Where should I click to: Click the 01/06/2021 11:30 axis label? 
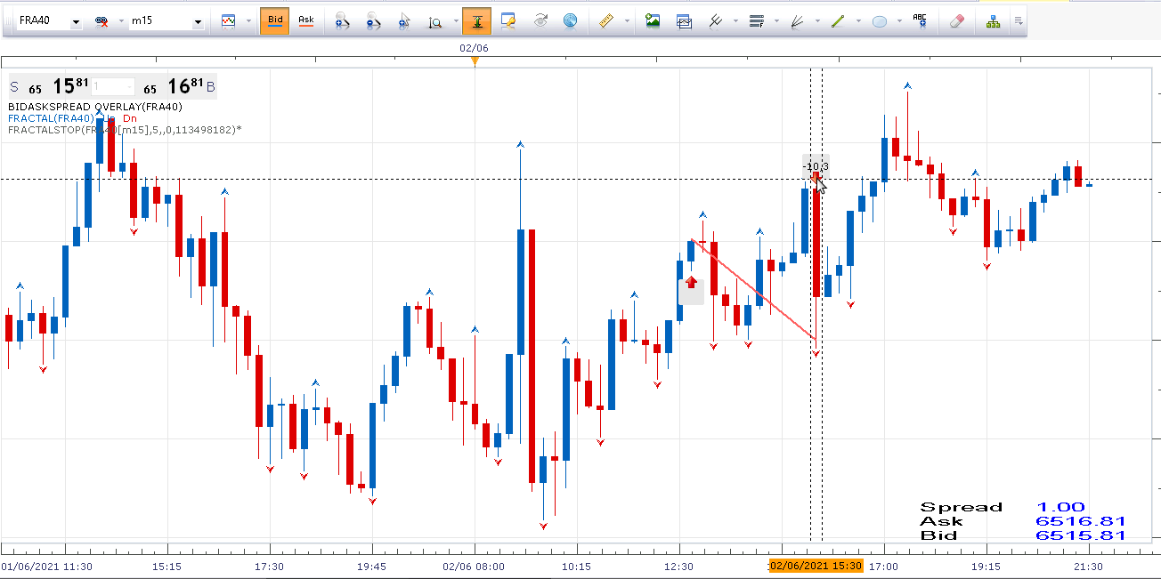coord(47,567)
